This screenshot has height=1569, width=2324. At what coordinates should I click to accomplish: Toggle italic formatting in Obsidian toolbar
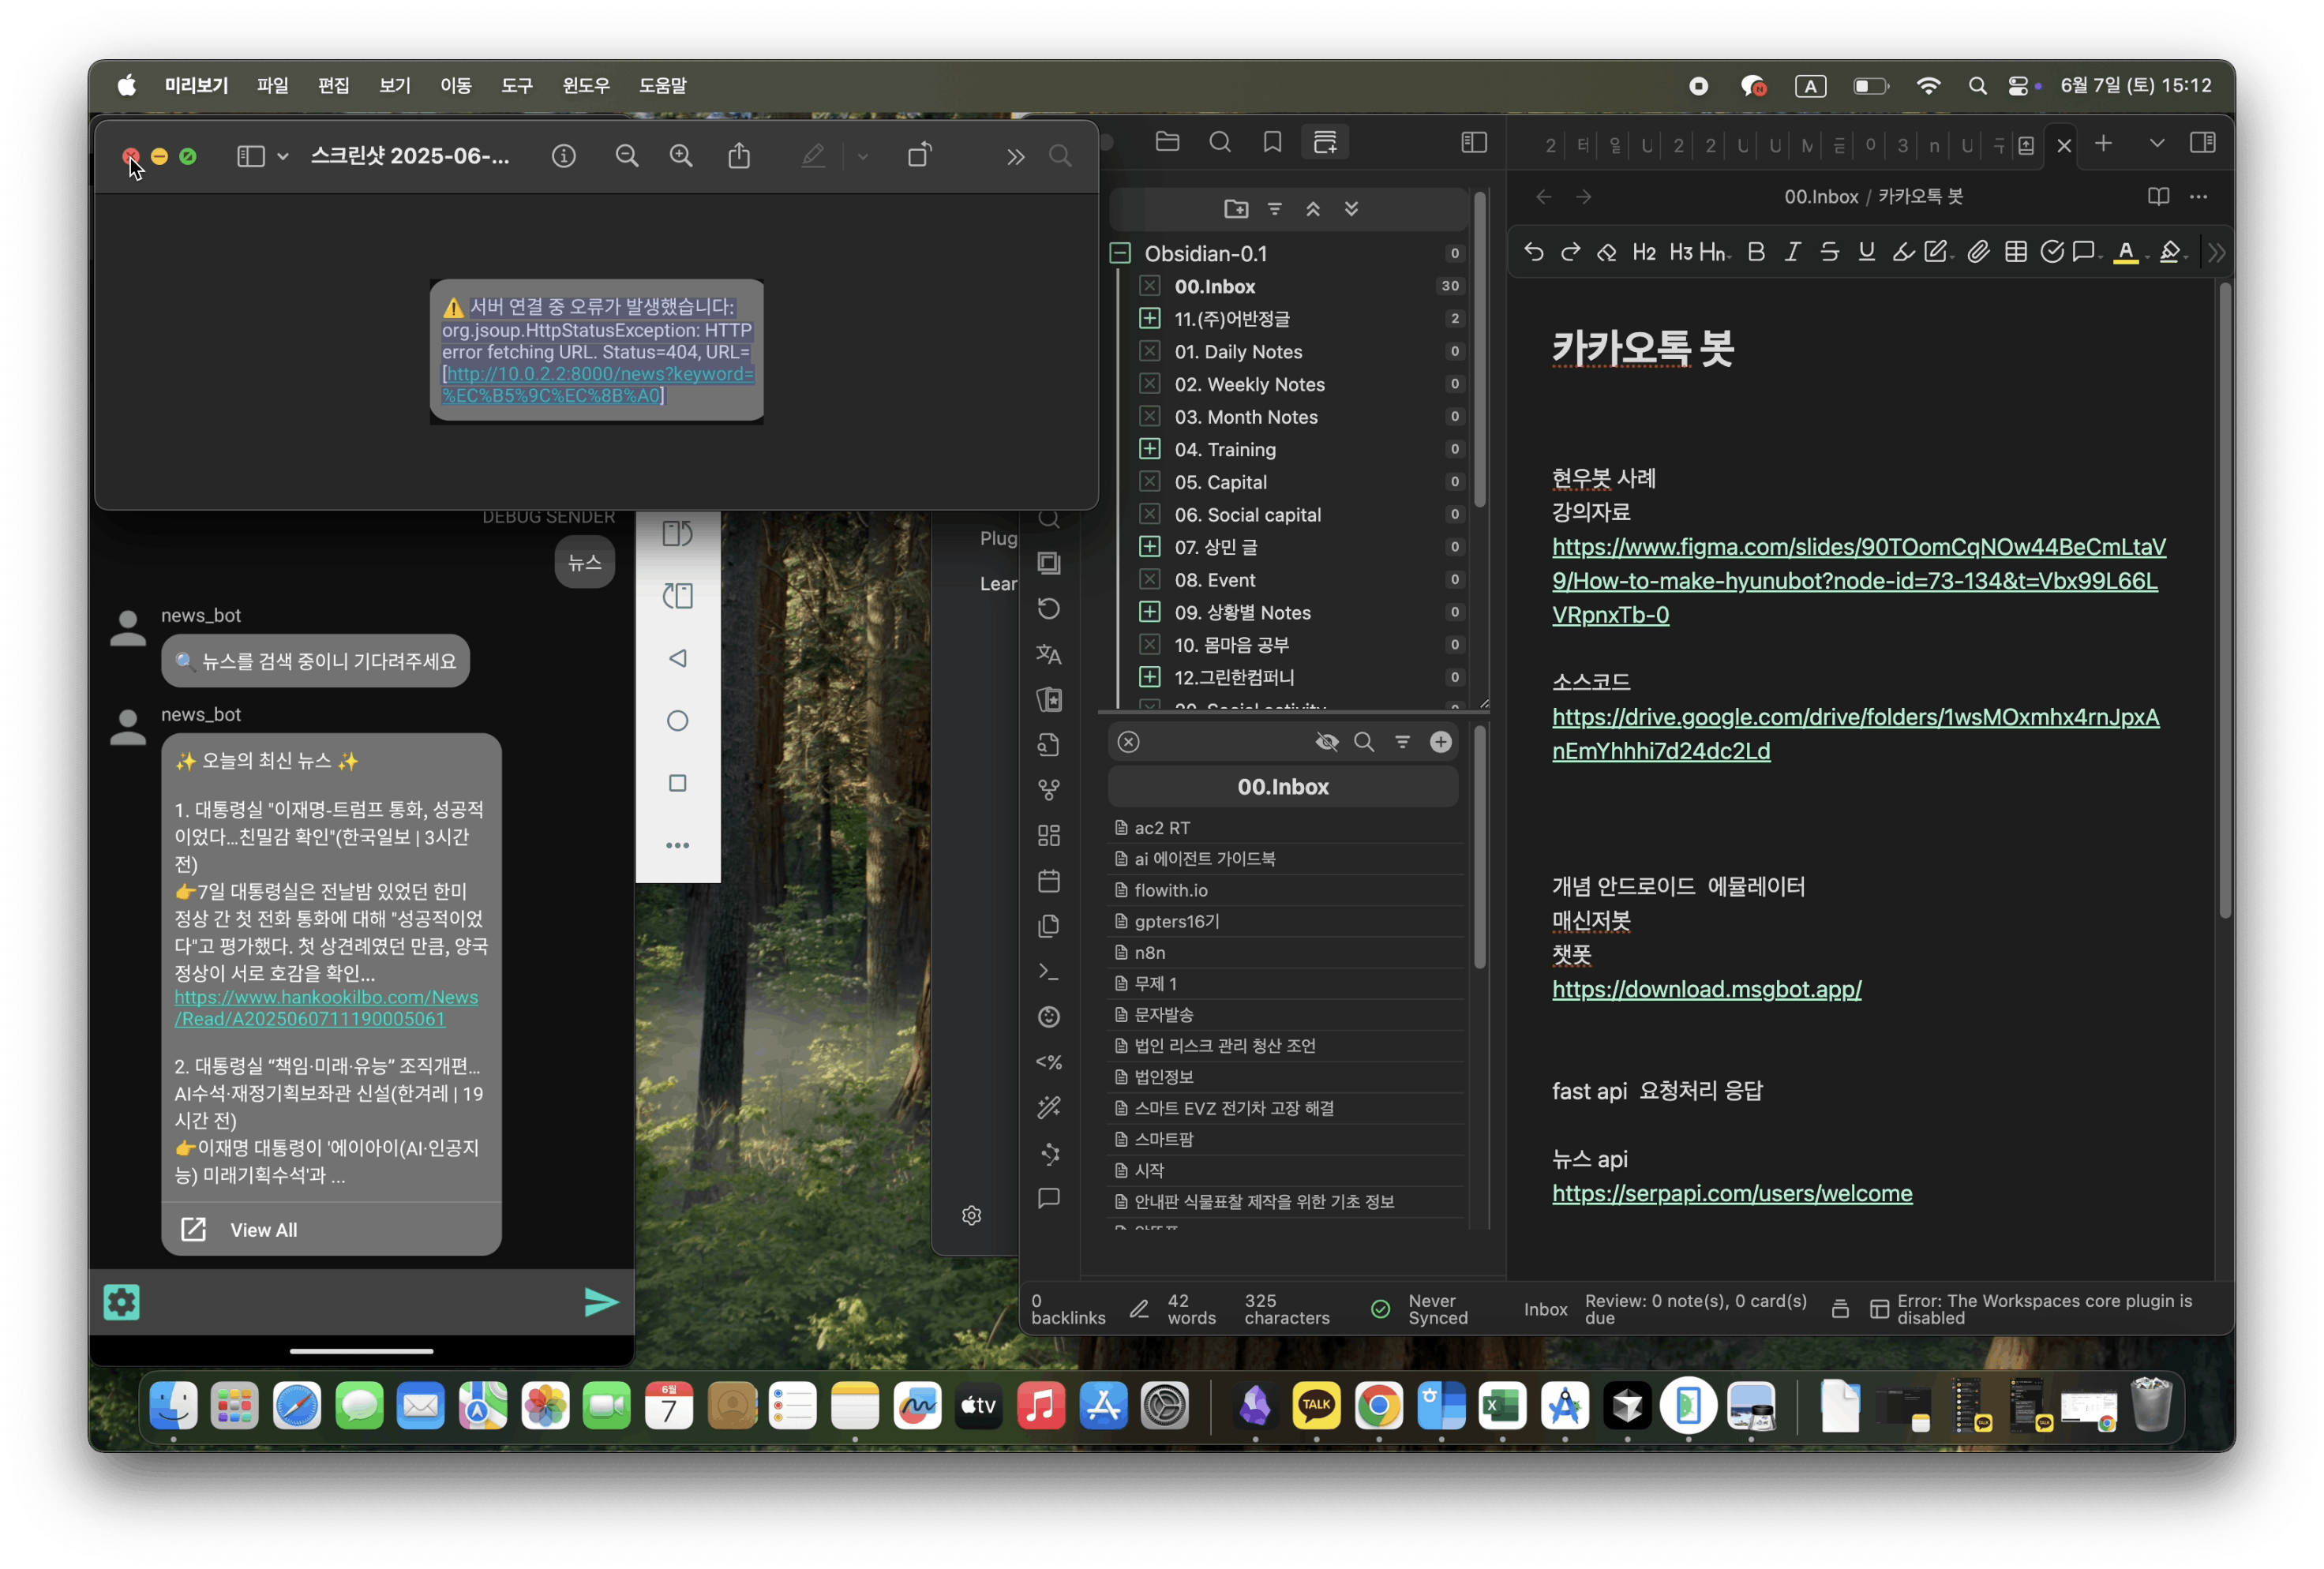(x=1792, y=252)
